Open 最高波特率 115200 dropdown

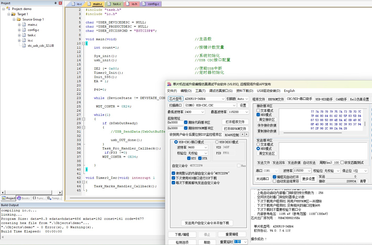tap(247, 112)
